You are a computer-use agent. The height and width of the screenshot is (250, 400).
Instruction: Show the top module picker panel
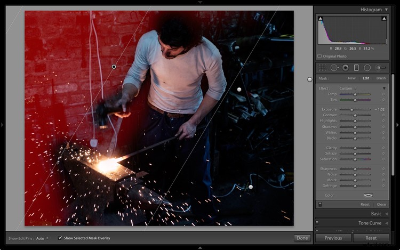pos(200,2)
